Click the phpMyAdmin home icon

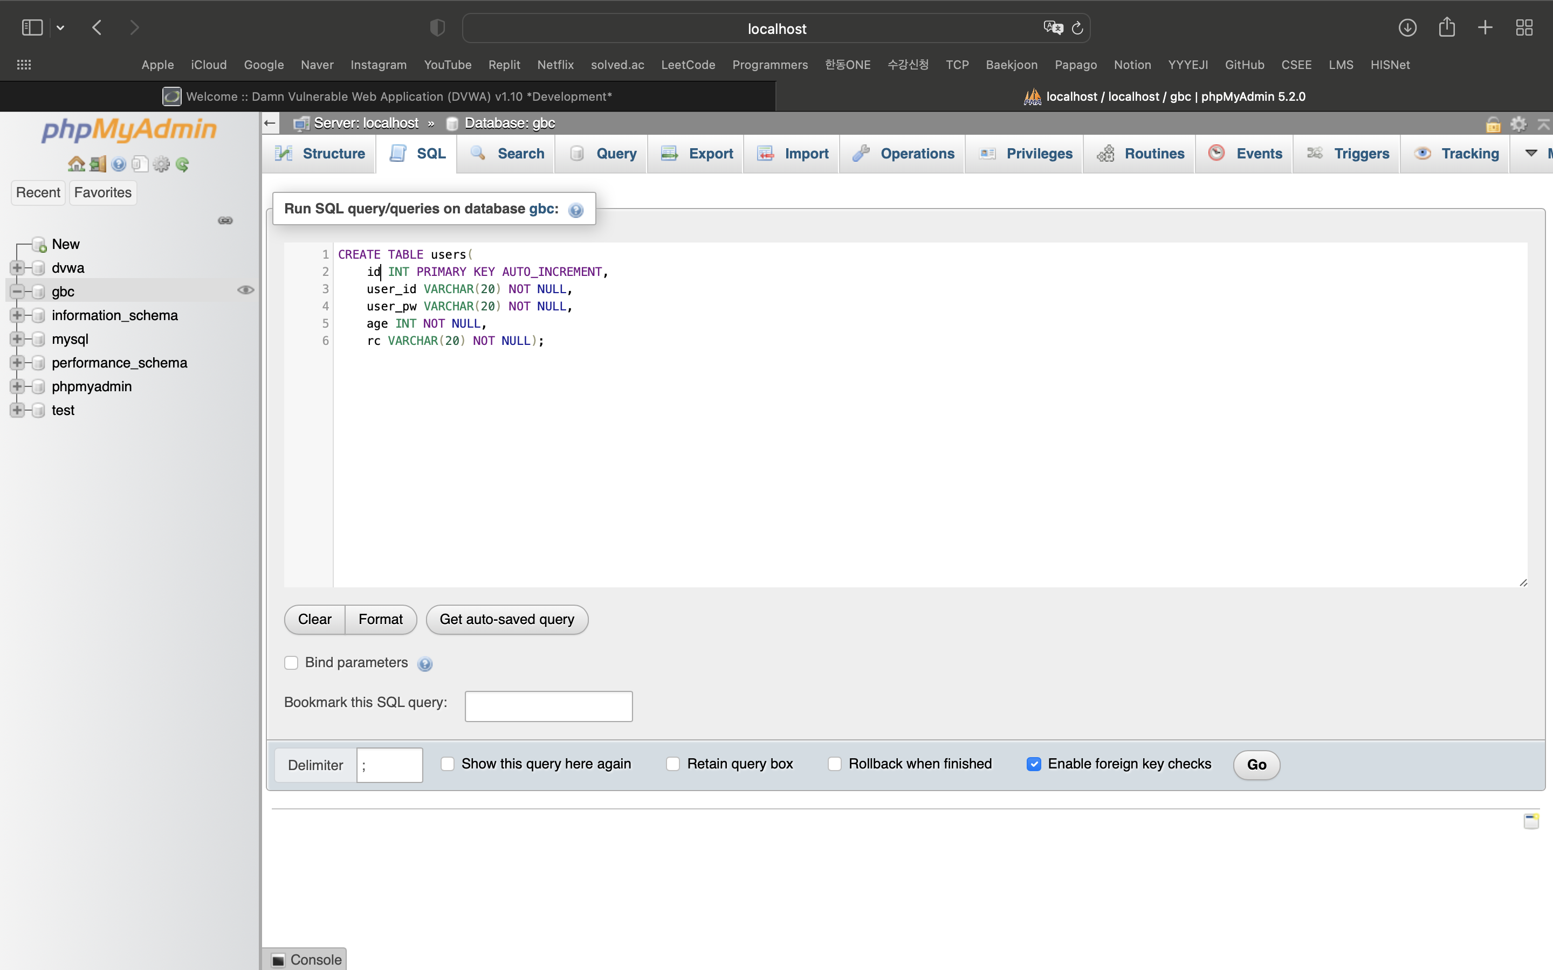tap(75, 164)
